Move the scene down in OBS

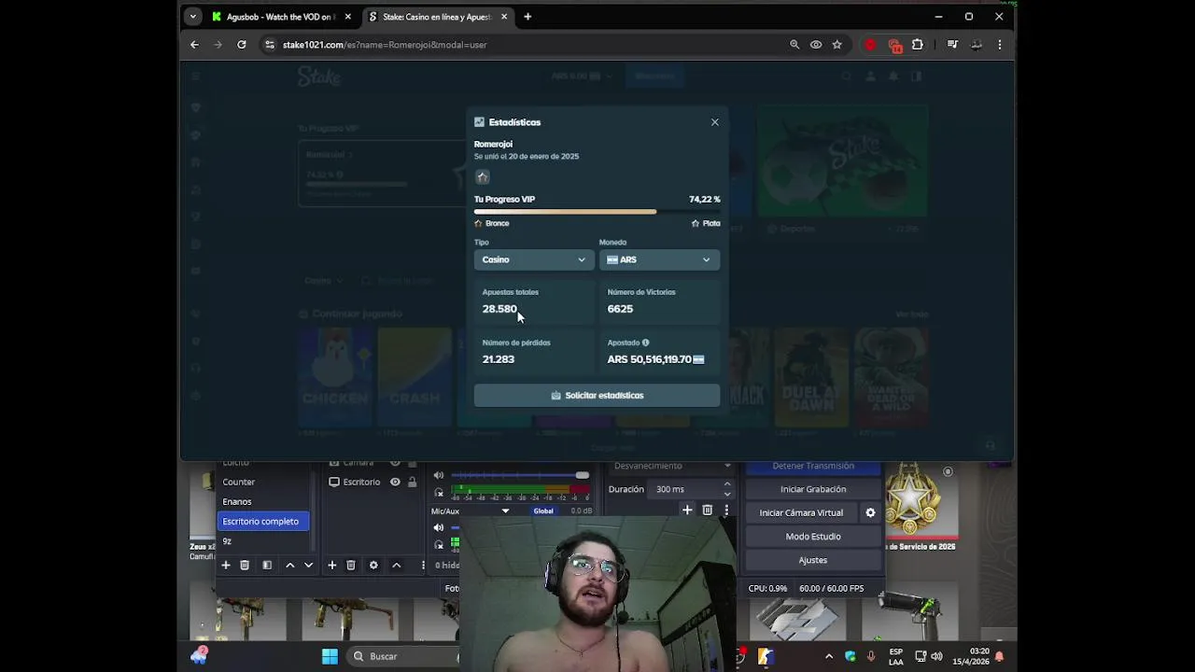pyautogui.click(x=308, y=566)
